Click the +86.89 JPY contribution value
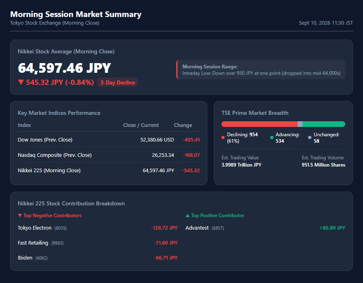The image size is (363, 283). click(332, 228)
